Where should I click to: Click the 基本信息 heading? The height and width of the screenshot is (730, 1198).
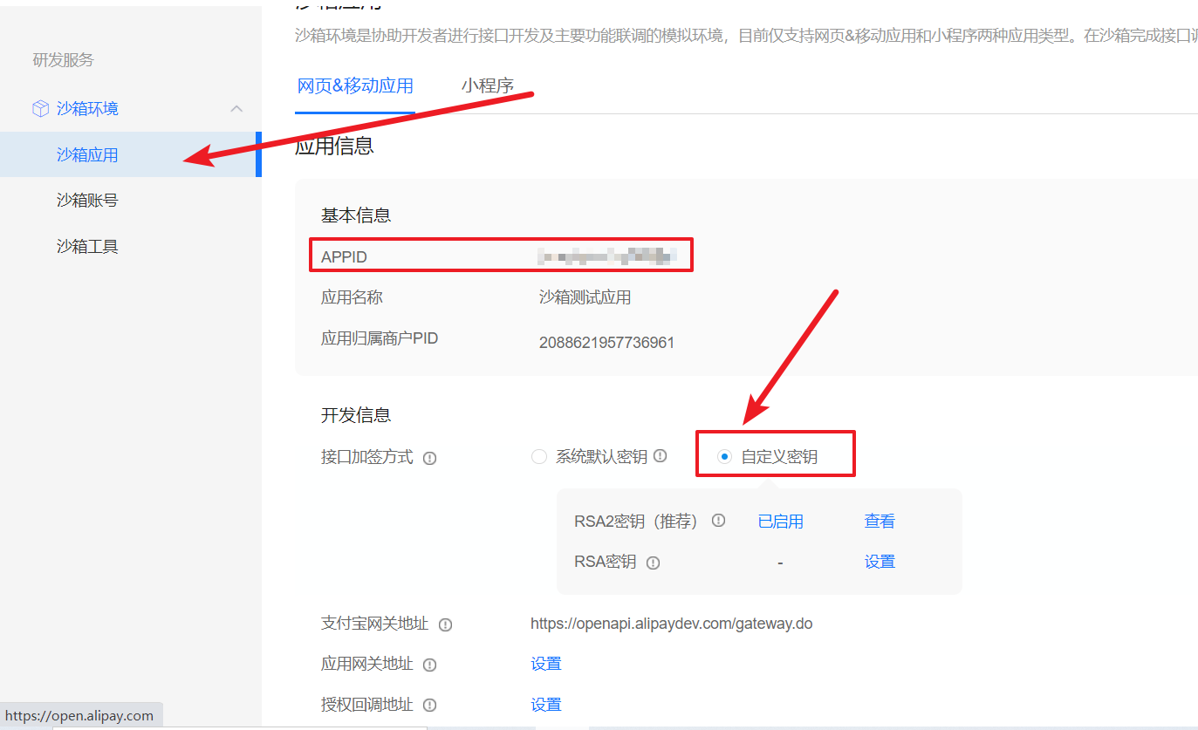(x=356, y=215)
